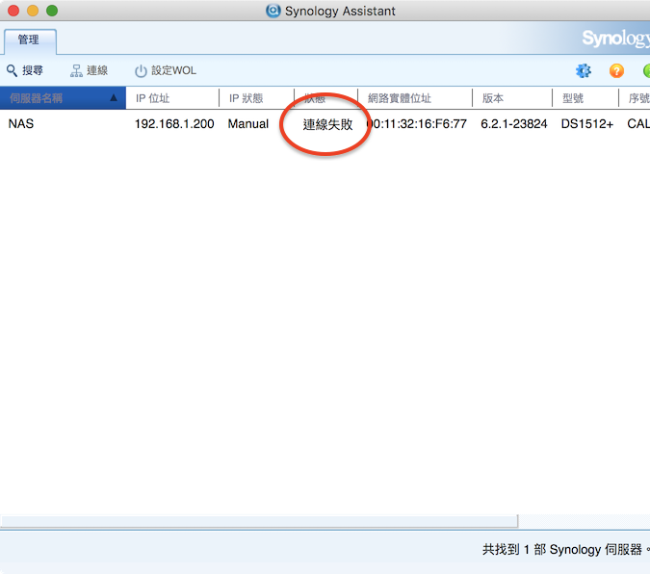Click the yellow minimize window button
Viewport: 650px width, 574px height.
[33, 11]
